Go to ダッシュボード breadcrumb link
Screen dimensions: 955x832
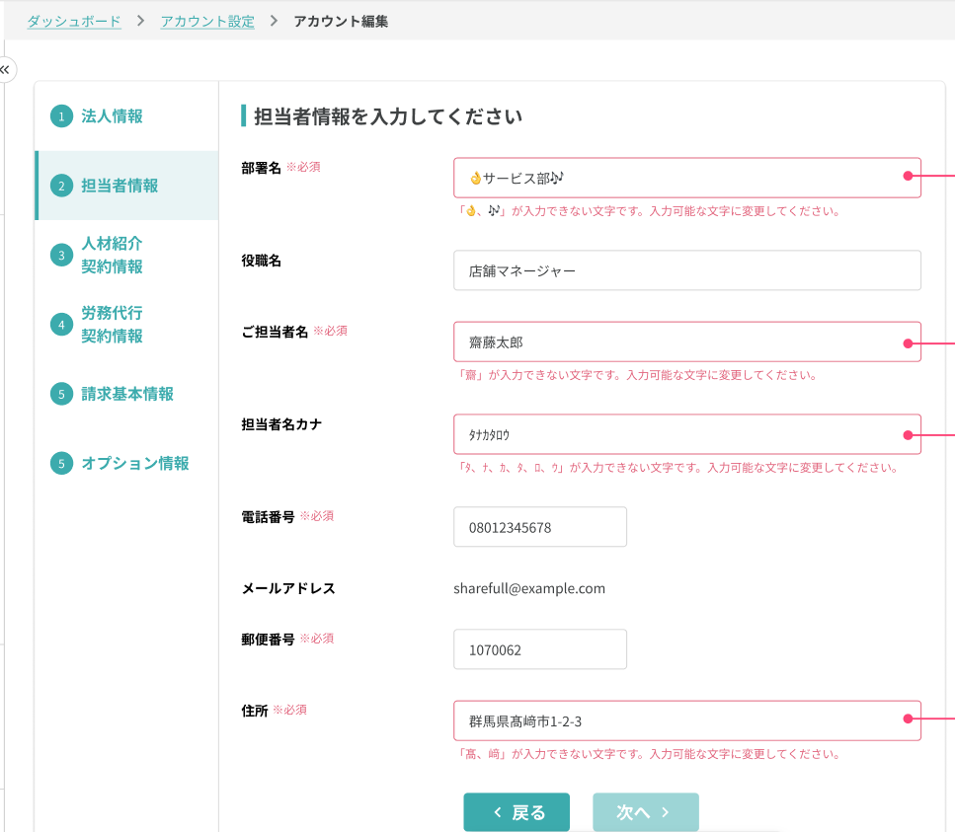pyautogui.click(x=74, y=21)
